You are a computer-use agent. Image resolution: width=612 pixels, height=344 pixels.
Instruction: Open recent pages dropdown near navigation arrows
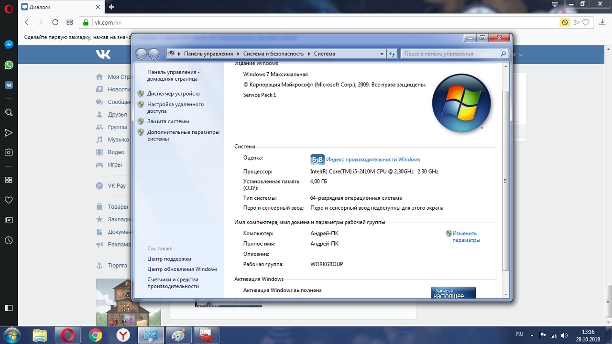coord(163,54)
